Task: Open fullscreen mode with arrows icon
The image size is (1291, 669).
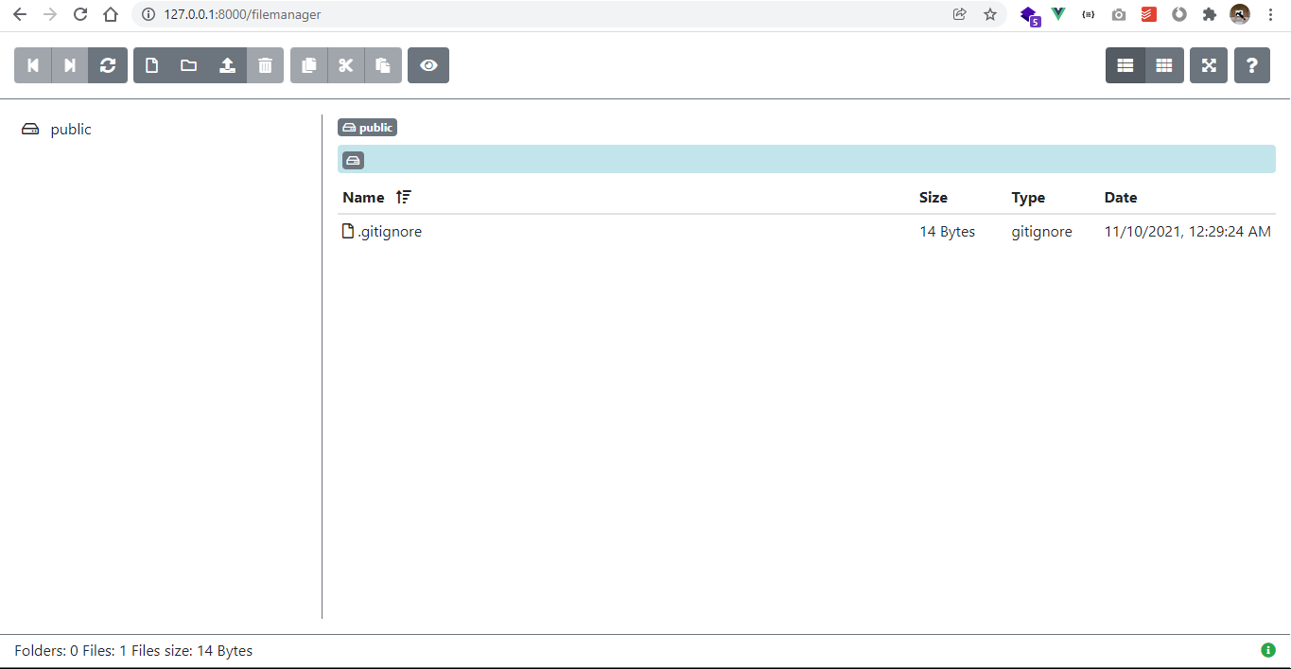Action: (x=1208, y=65)
